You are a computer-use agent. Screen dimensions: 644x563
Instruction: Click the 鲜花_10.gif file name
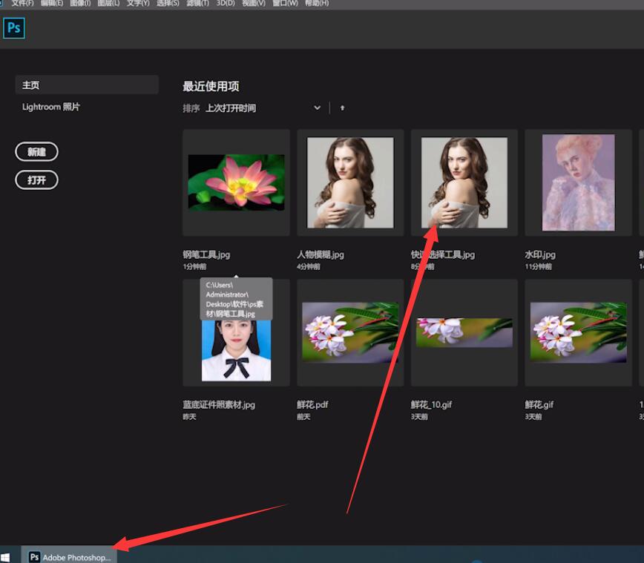tap(431, 404)
